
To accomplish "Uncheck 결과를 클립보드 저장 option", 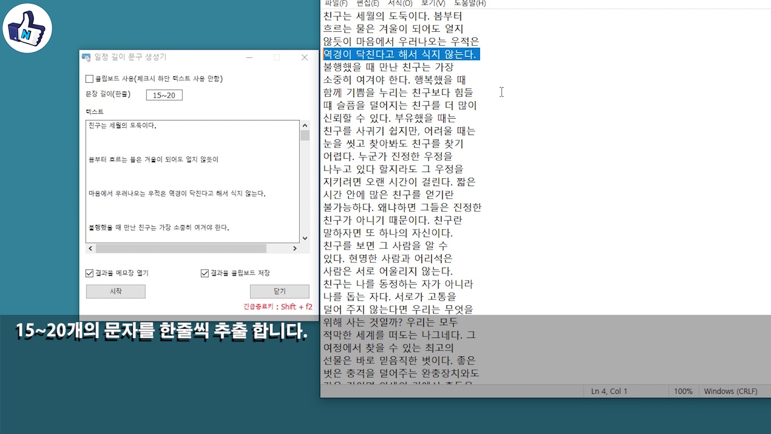I will (x=205, y=273).
